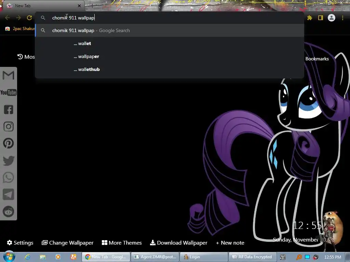Open the Chrome three-dot menu
This screenshot has width=350, height=262.
pyautogui.click(x=342, y=18)
